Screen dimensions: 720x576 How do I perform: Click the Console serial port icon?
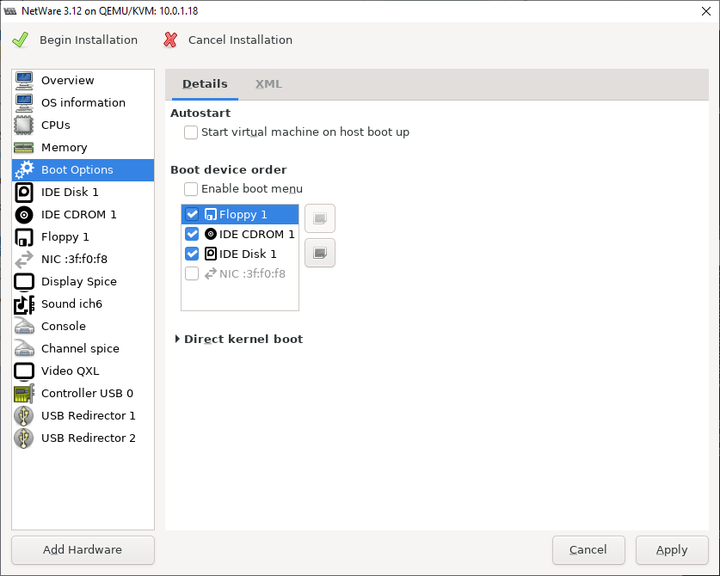click(24, 327)
